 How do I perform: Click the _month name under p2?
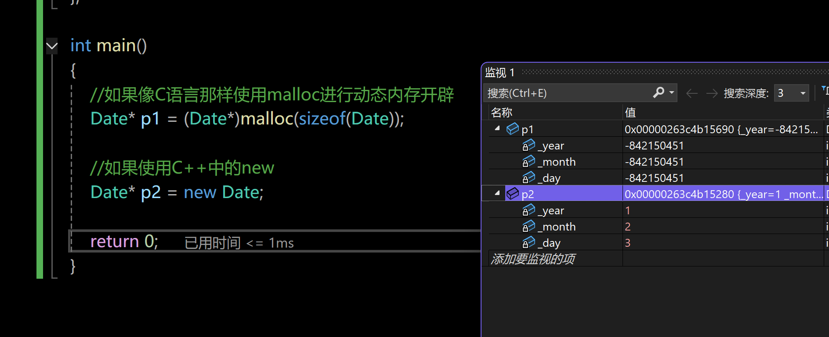pyautogui.click(x=557, y=227)
